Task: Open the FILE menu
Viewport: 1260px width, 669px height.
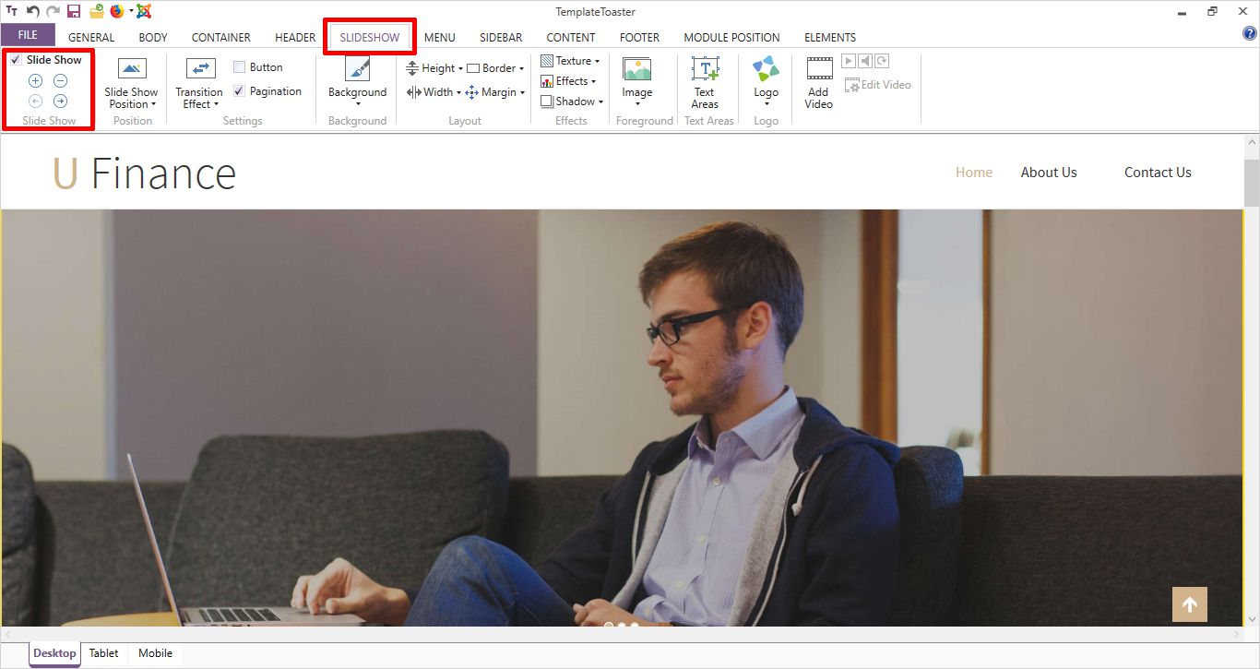Action: pyautogui.click(x=28, y=35)
